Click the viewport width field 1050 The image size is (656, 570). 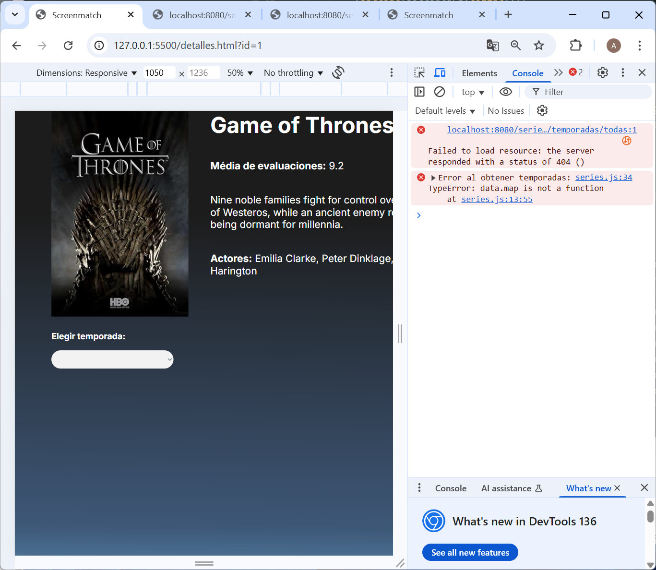159,73
